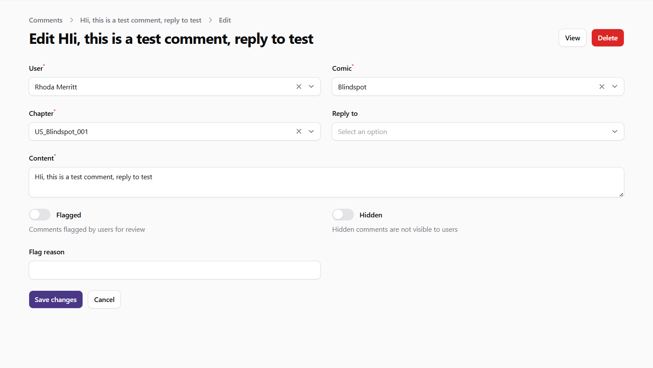
Task: Toggle flagged status for this comment
Action: tap(40, 214)
